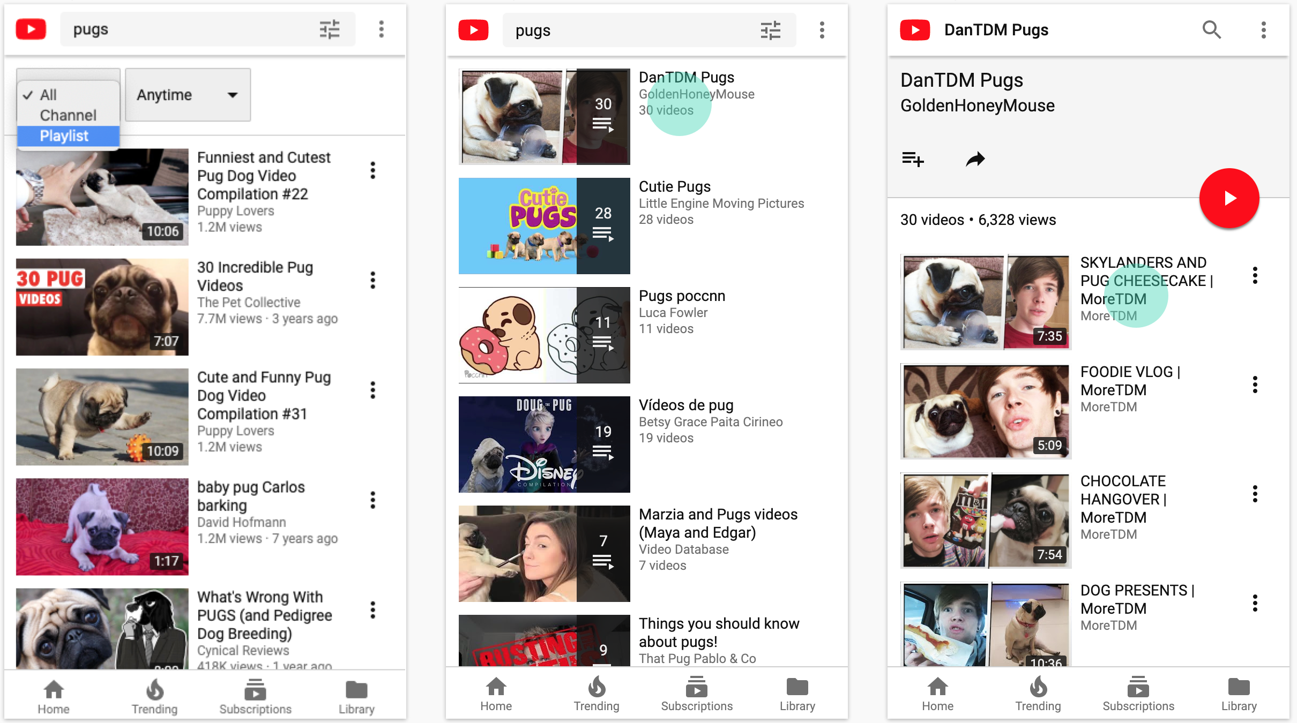This screenshot has height=723, width=1297.
Task: Open What's Wrong With PUGS video options
Action: pyautogui.click(x=373, y=610)
